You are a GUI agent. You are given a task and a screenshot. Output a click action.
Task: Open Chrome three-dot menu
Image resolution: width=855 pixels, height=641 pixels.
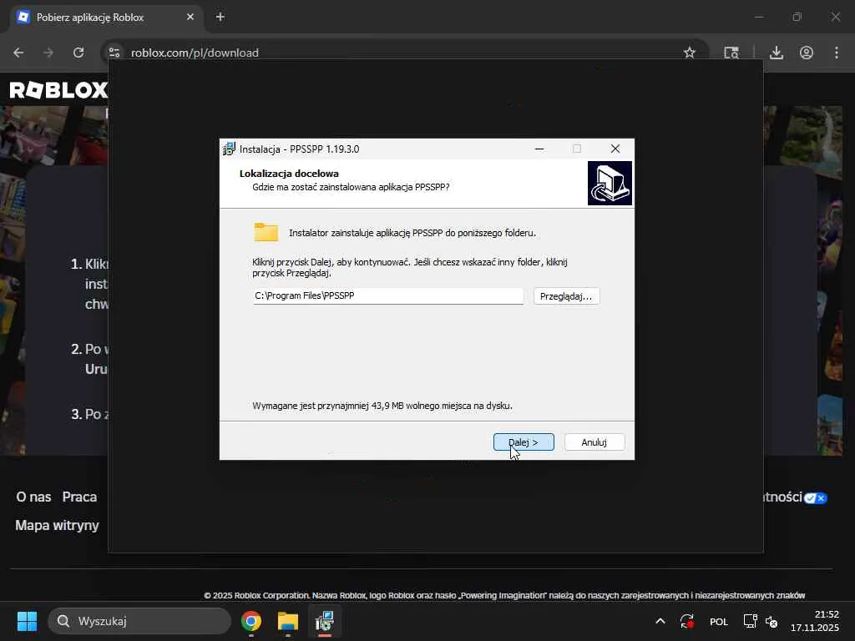click(837, 53)
